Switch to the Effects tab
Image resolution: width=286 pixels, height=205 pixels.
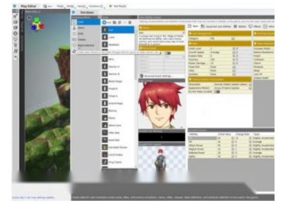click(255, 26)
